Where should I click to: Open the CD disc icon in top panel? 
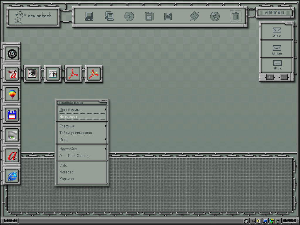(129, 16)
